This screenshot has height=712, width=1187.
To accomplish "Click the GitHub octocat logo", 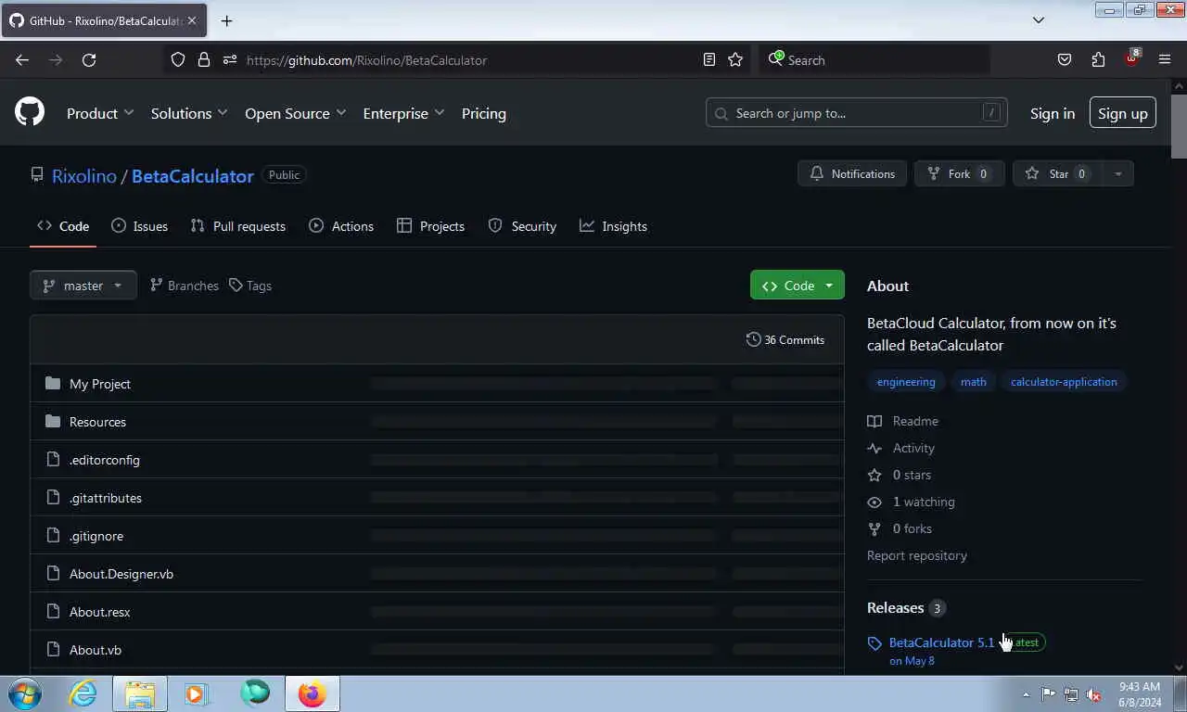I will coord(30,112).
